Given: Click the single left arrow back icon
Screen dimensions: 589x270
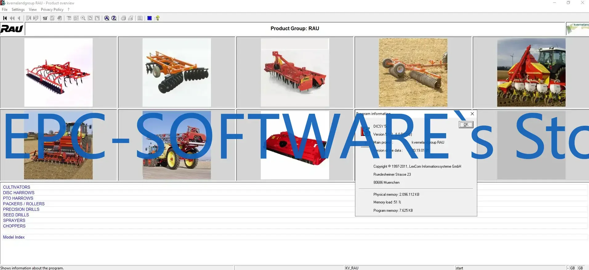Looking at the screenshot, I should (x=19, y=18).
